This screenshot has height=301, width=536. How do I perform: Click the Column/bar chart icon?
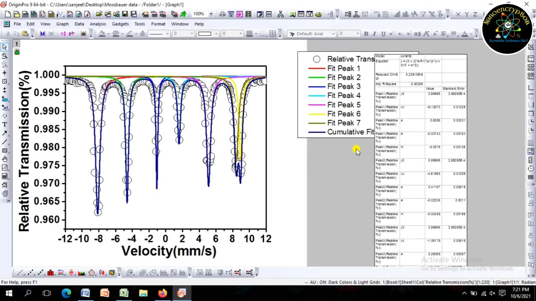[51, 273]
